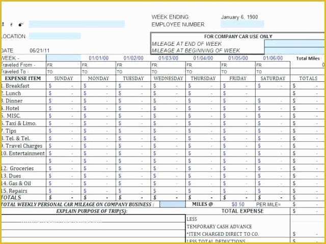This screenshot has width=326, height=244.
Task: Select the Saturday Gas & Oil amount cell
Action: [273, 183]
